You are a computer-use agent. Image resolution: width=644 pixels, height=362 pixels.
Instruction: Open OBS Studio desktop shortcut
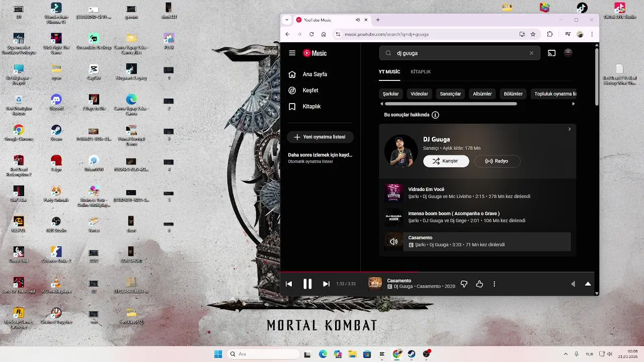(x=56, y=224)
